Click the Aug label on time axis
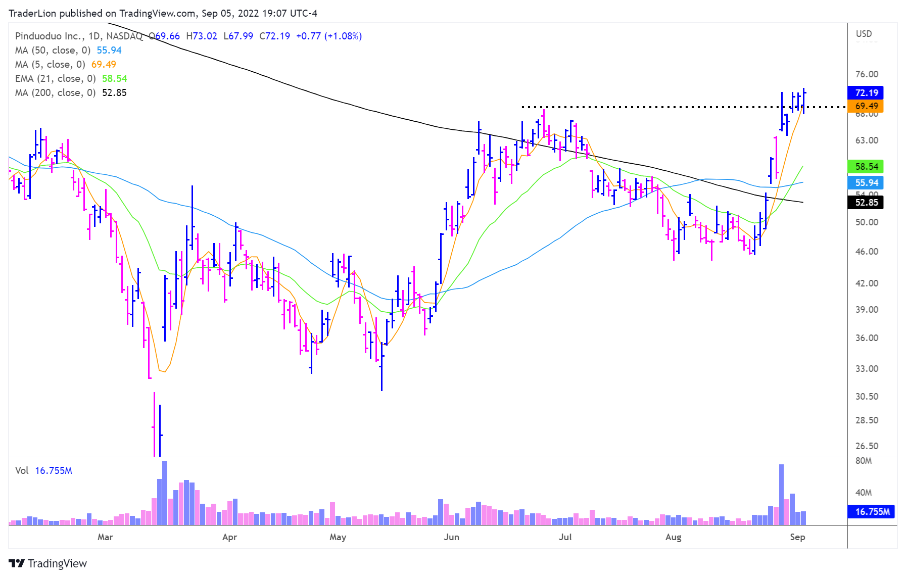The height and width of the screenshot is (578, 906). (673, 537)
